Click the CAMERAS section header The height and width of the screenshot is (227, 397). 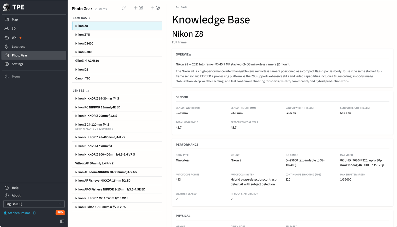pyautogui.click(x=80, y=18)
